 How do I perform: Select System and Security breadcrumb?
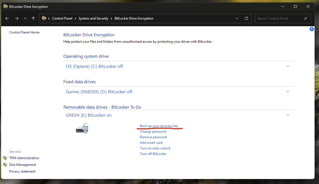93,18
